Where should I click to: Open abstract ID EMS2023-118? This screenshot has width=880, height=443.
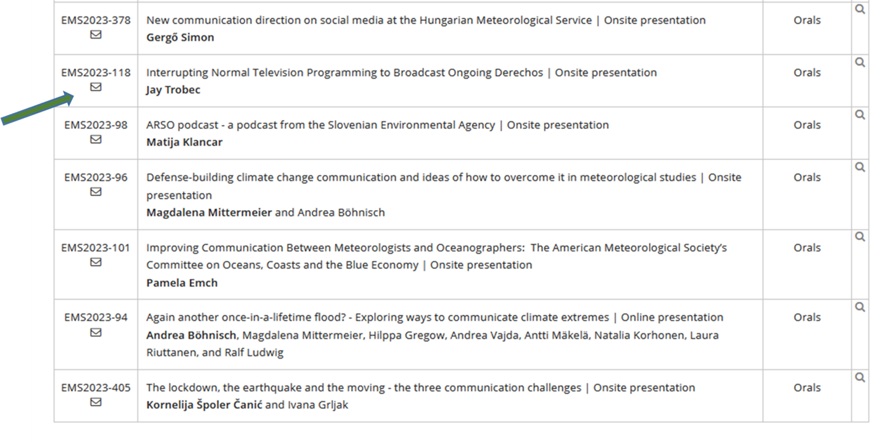point(96,72)
